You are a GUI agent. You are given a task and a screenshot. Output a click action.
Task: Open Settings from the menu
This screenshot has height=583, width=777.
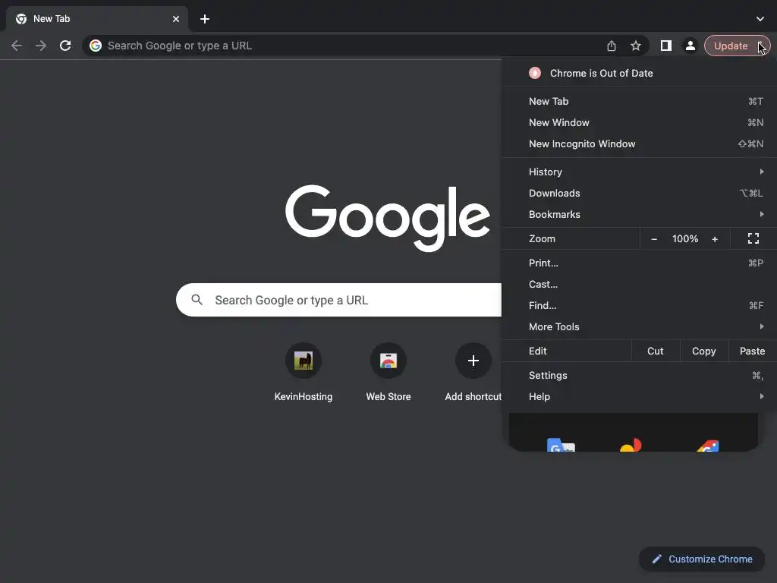[639, 375]
